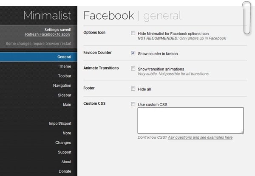Click the Custom CSS label
Viewport: 255px width, 176px height.
(x=94, y=103)
